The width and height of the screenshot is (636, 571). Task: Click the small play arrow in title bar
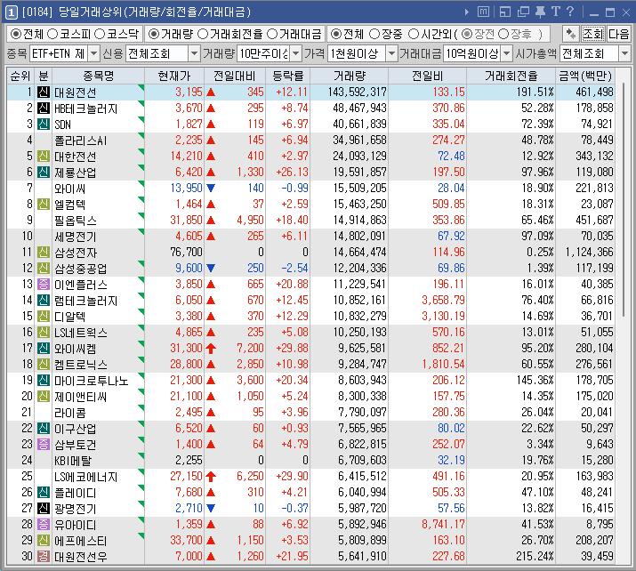pyautogui.click(x=467, y=12)
